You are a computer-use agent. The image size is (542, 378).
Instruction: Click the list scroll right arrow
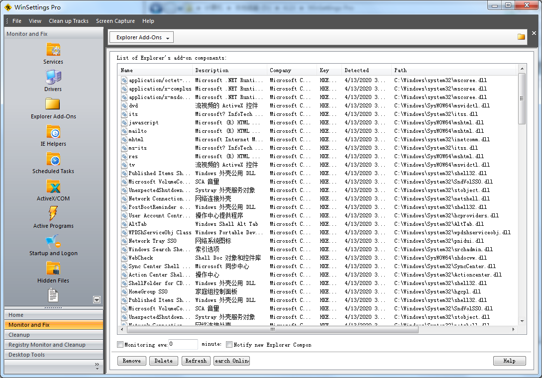tap(513, 330)
